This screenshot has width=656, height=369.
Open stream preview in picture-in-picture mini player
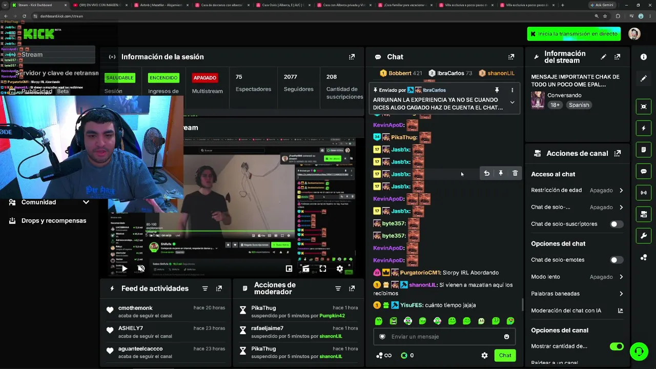tap(289, 269)
